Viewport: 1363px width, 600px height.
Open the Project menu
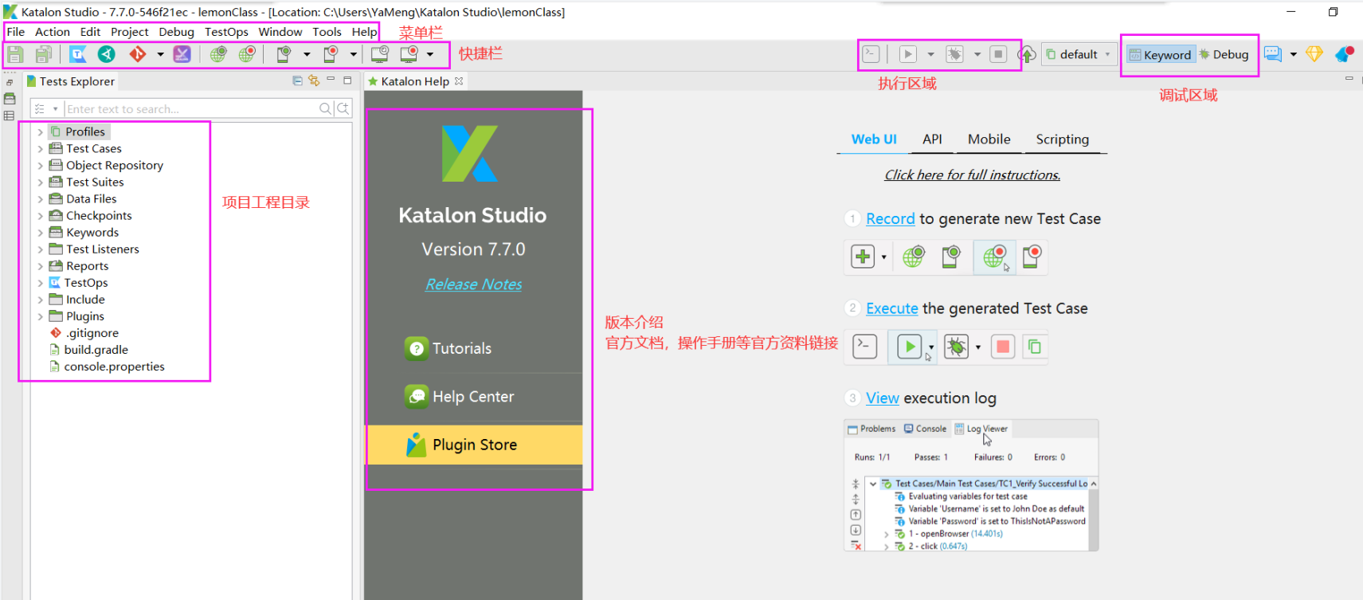(x=129, y=32)
